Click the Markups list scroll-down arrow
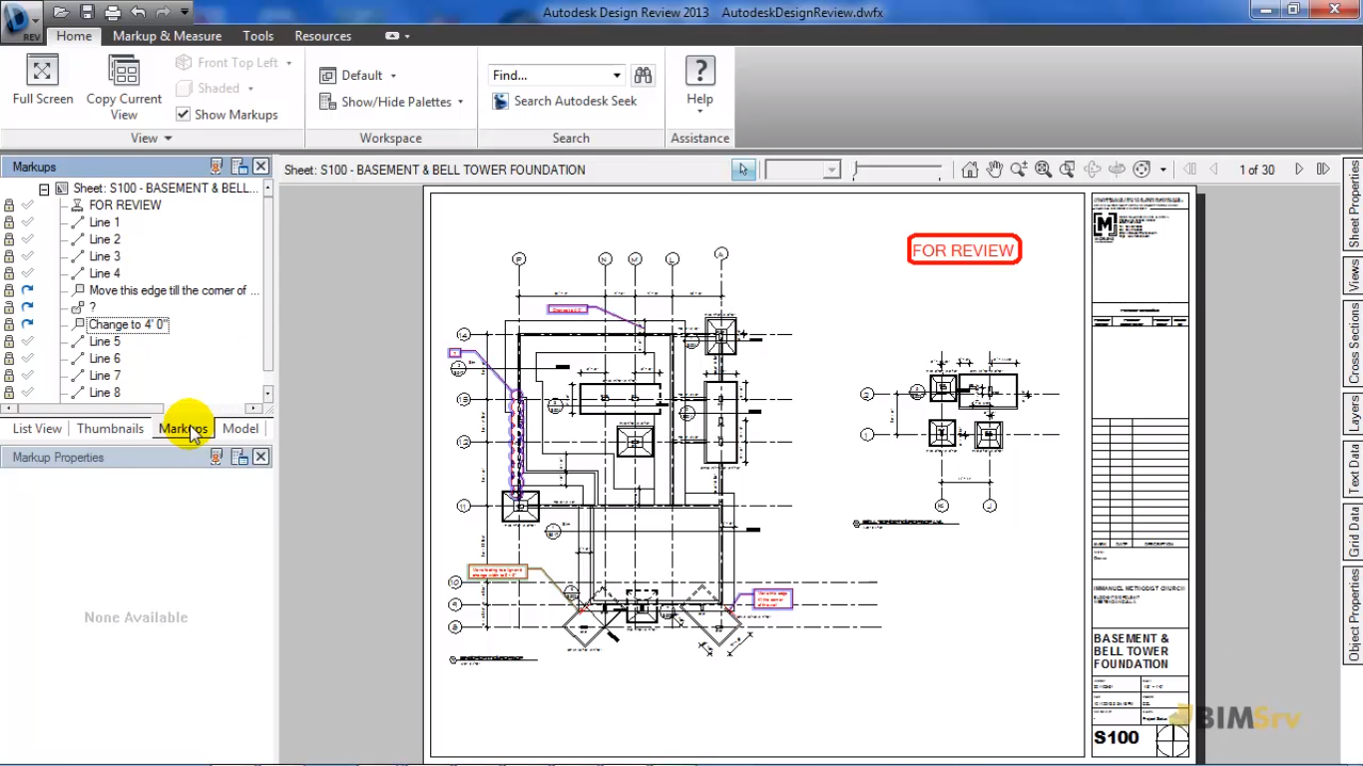 [267, 394]
